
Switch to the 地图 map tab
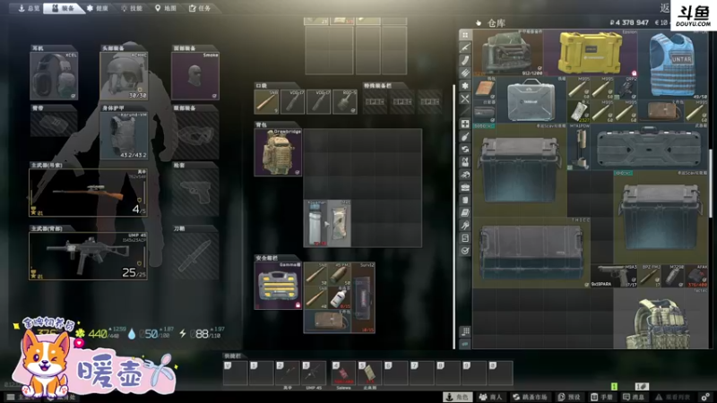(166, 8)
